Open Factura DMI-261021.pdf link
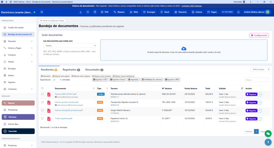Image resolution: width=274 pixels, height=148 pixels. [x=66, y=94]
